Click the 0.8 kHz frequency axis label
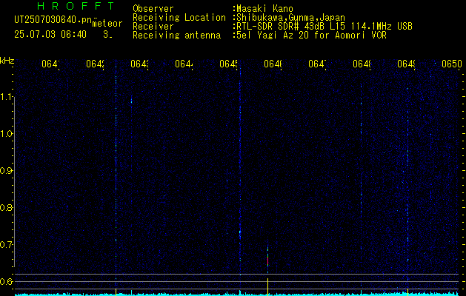 tap(6, 207)
